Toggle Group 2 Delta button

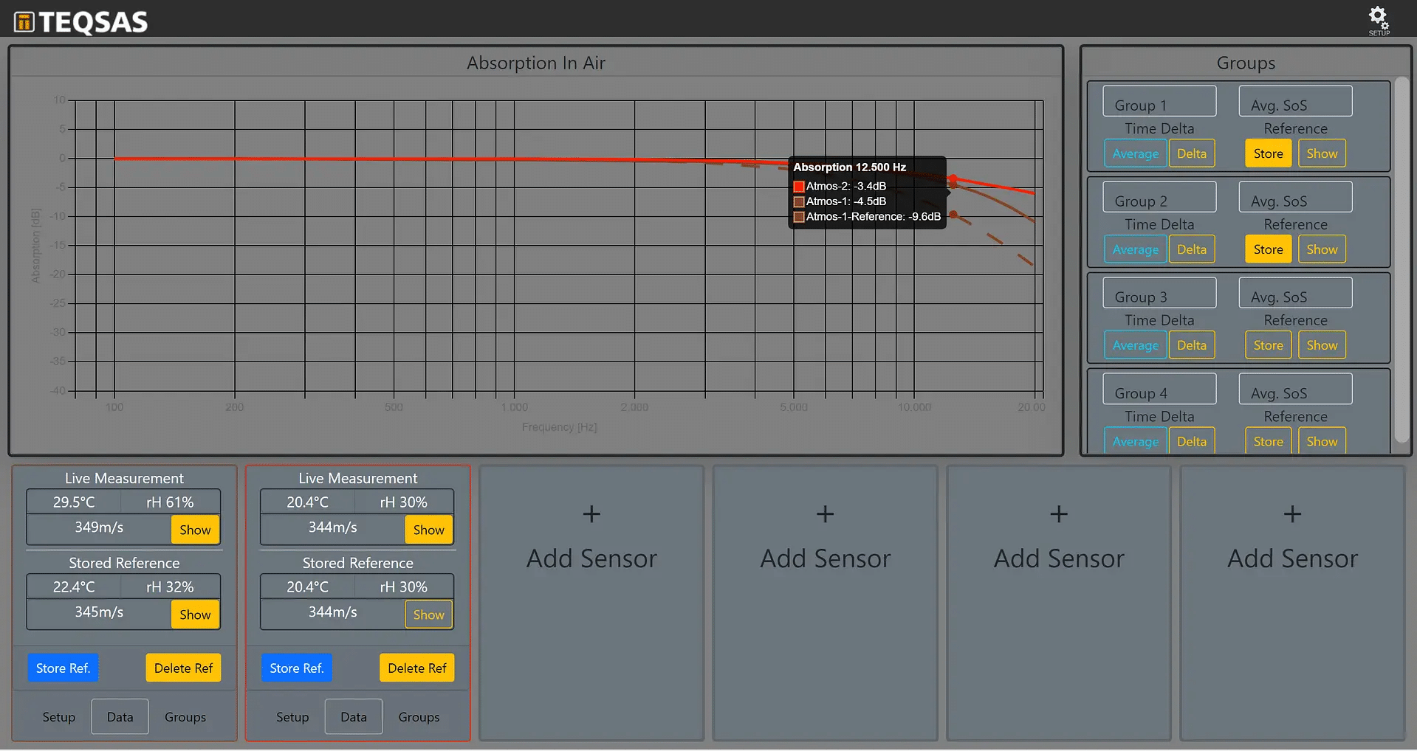click(x=1191, y=249)
